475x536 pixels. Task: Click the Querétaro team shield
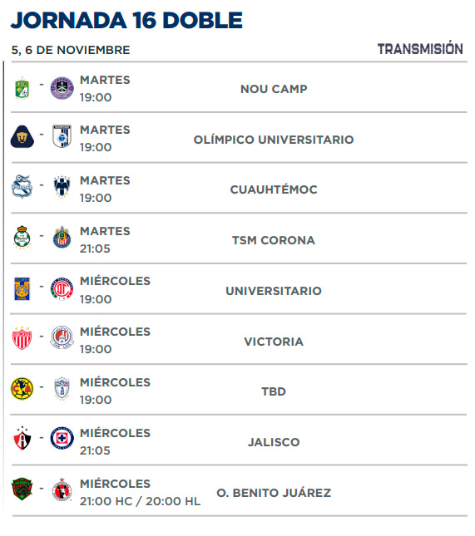[x=62, y=136]
